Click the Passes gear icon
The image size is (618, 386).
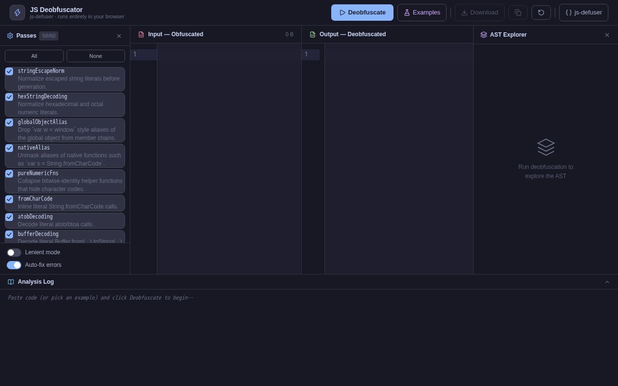(10, 36)
